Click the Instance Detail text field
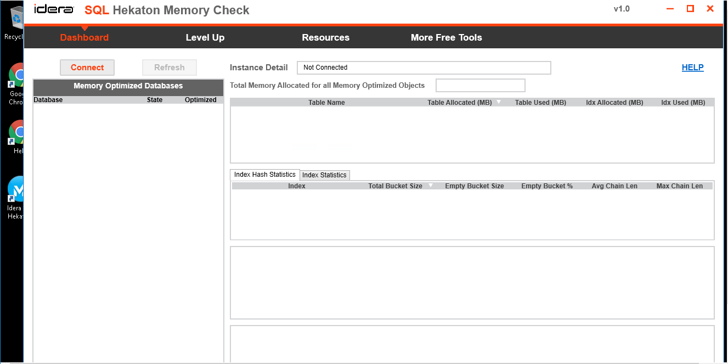Viewport: 728px width, 364px height. click(x=424, y=68)
